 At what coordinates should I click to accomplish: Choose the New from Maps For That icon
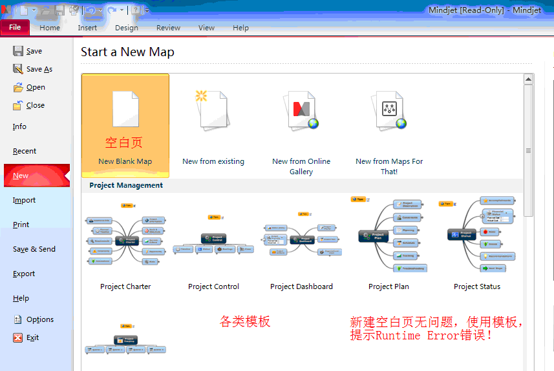[389, 110]
